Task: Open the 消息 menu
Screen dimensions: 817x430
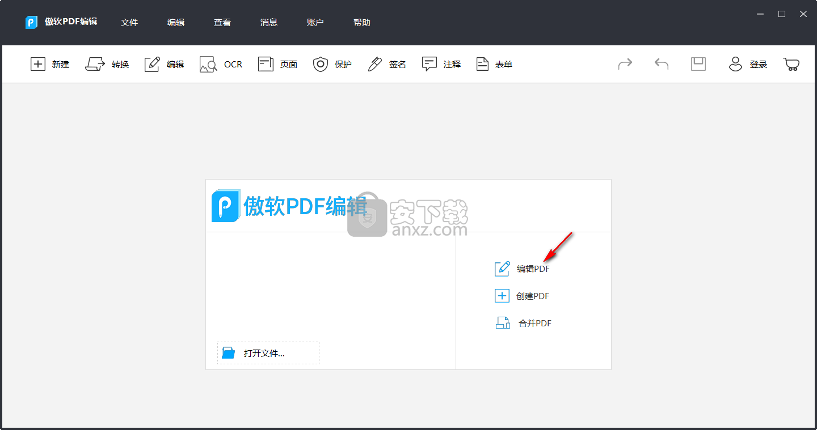Action: point(269,23)
